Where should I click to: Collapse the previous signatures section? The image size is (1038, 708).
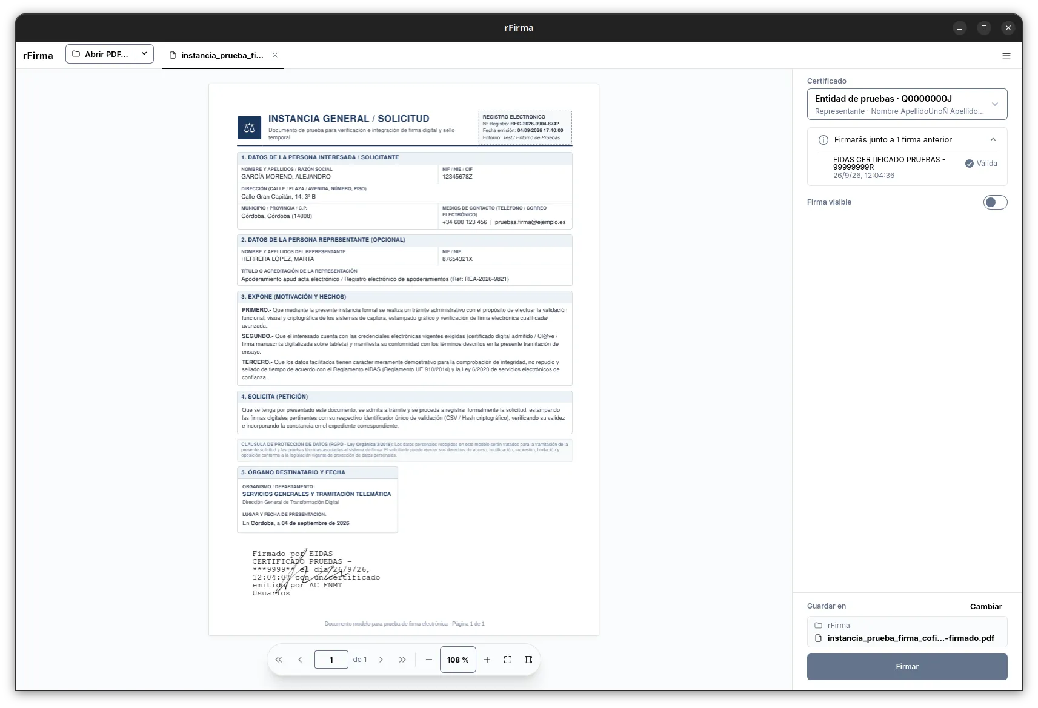coord(993,140)
